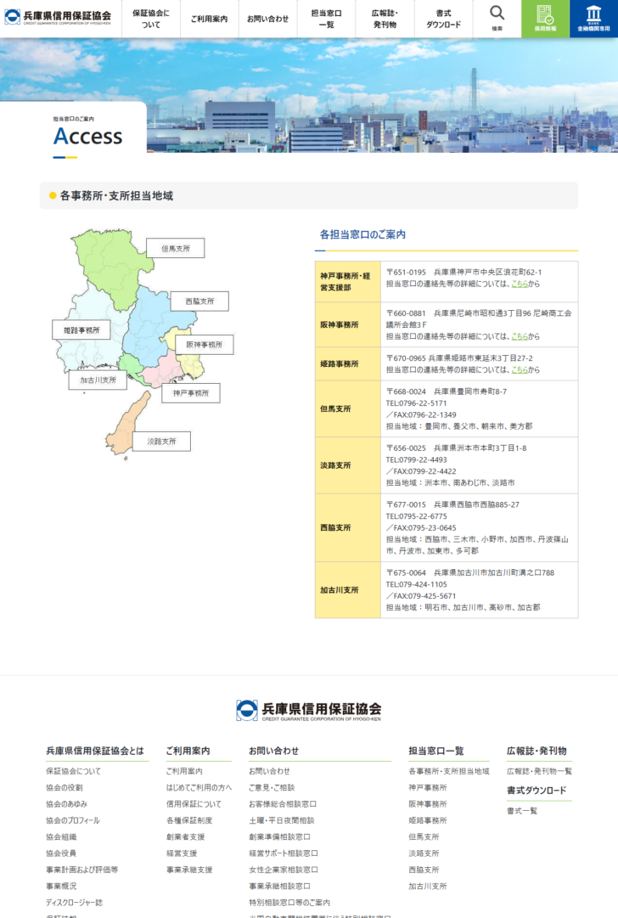
Task: Open footer link 協会のプロフィール
Action: [x=72, y=820]
